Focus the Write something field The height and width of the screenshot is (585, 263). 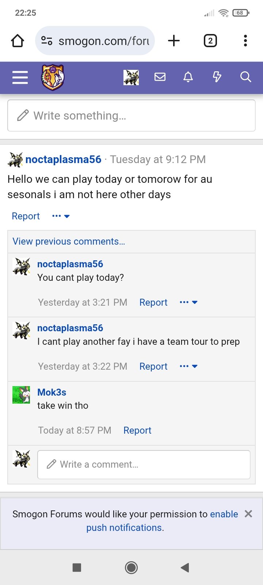tap(131, 116)
